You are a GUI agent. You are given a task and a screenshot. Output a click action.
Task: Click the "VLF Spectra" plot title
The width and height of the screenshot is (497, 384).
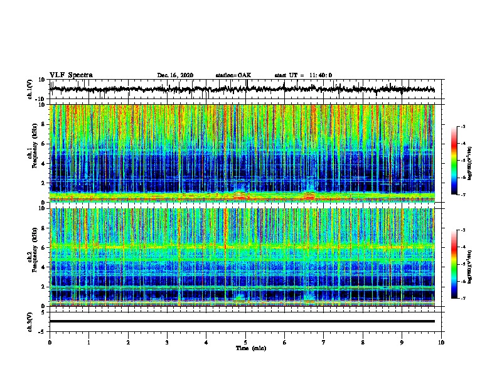[71, 75]
